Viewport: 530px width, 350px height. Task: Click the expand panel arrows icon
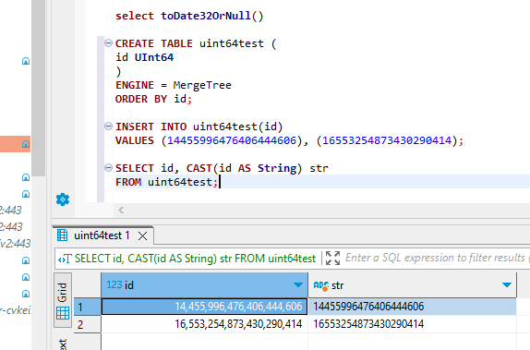[x=332, y=258]
